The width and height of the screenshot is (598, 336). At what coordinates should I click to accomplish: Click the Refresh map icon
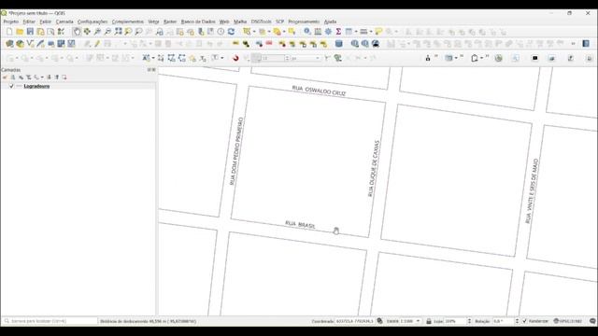pyautogui.click(x=231, y=32)
